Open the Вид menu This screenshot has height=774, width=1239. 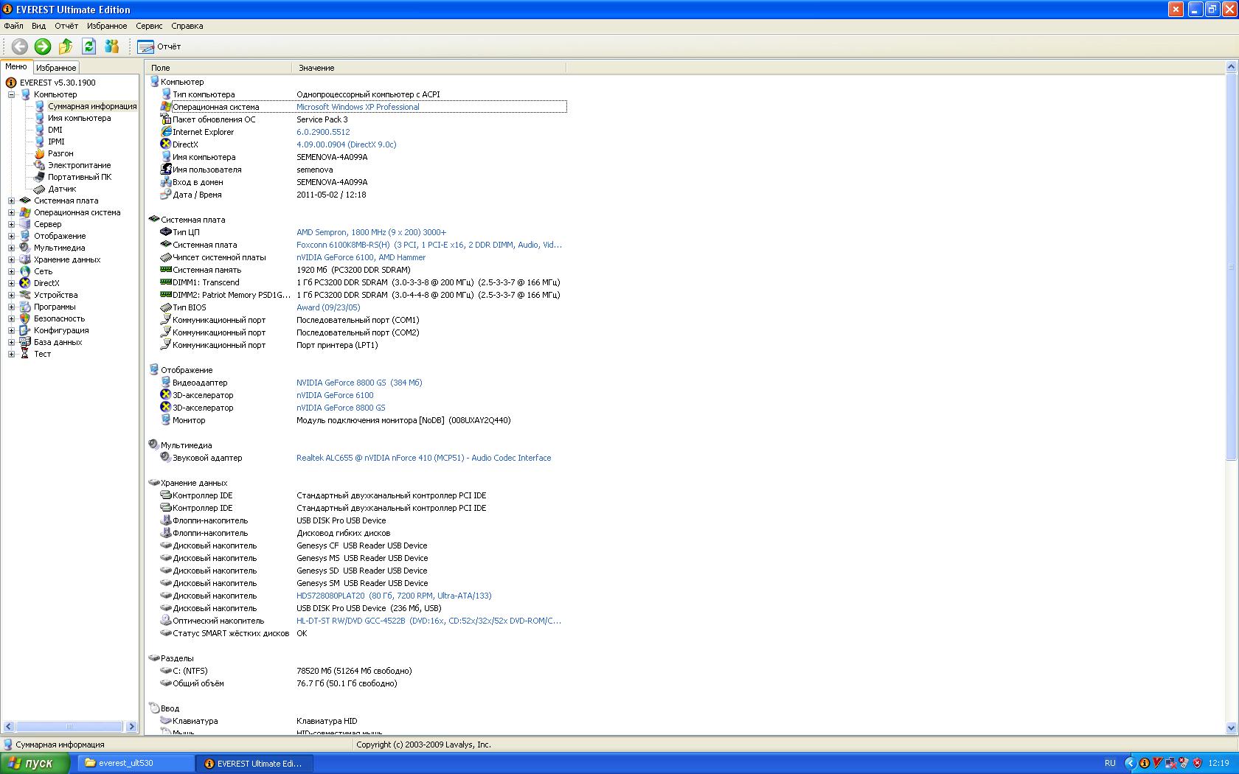point(38,26)
